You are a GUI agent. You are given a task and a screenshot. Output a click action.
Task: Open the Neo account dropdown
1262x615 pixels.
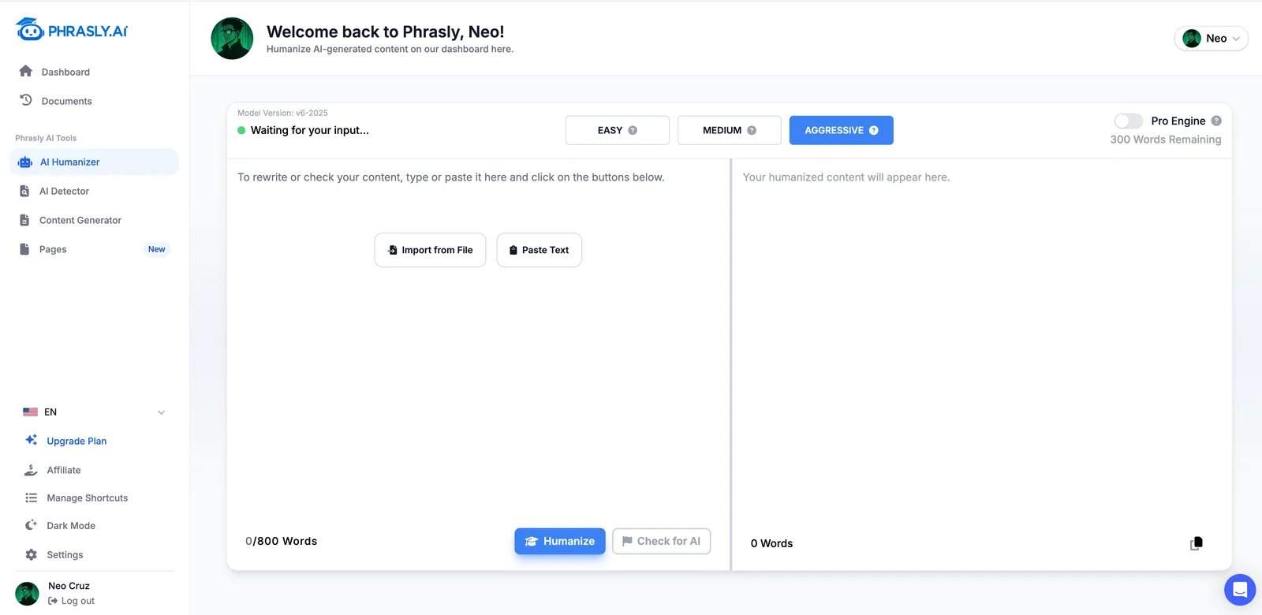click(1212, 38)
